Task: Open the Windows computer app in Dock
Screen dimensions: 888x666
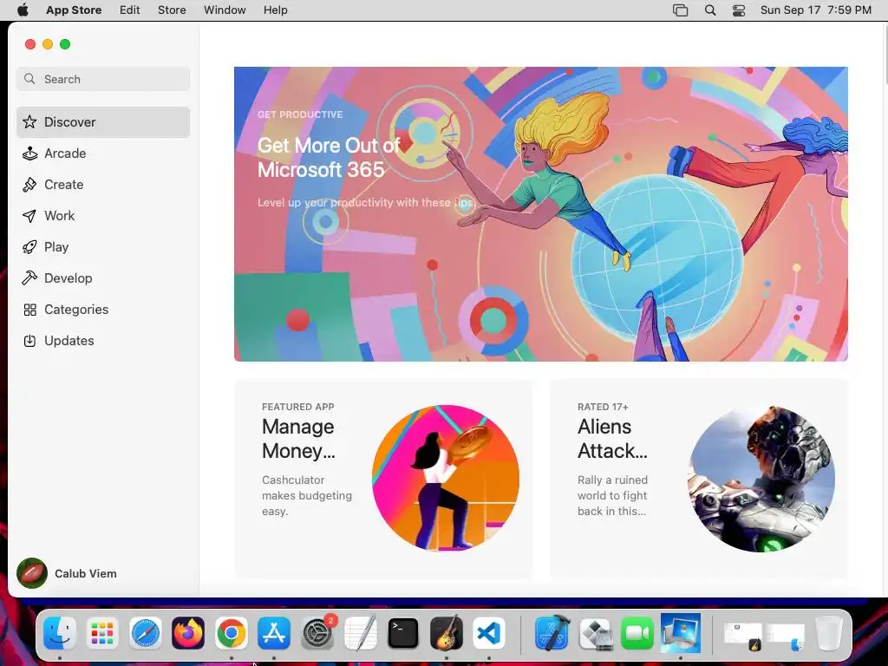Action: point(680,633)
